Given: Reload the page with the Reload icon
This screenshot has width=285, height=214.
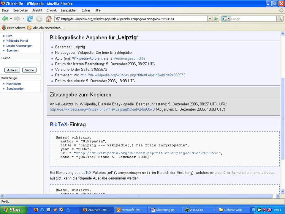Looking at the screenshot, I should click(30, 19).
